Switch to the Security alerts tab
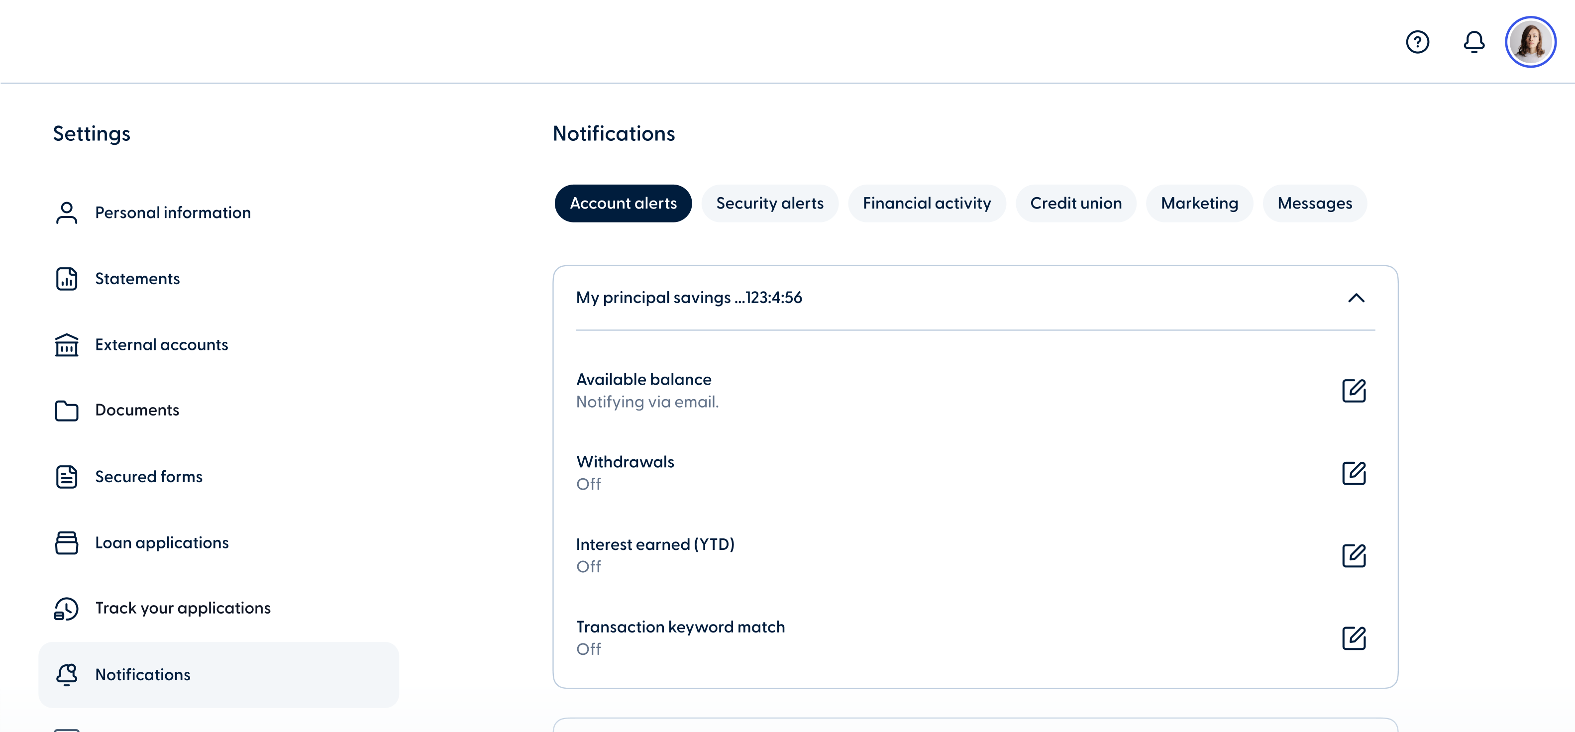The height and width of the screenshot is (732, 1575). click(770, 203)
